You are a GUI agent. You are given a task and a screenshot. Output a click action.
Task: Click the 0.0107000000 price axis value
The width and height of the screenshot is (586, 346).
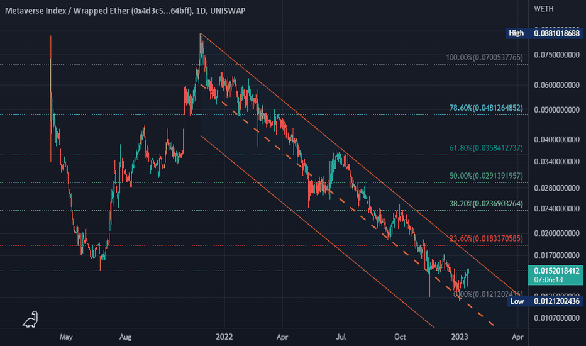(556, 318)
